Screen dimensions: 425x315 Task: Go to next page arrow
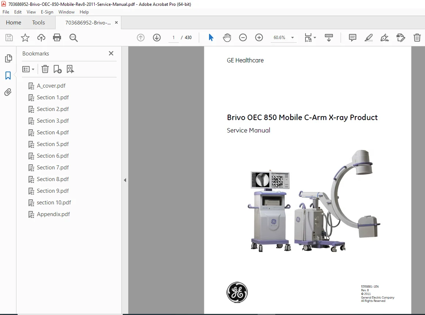point(157,38)
